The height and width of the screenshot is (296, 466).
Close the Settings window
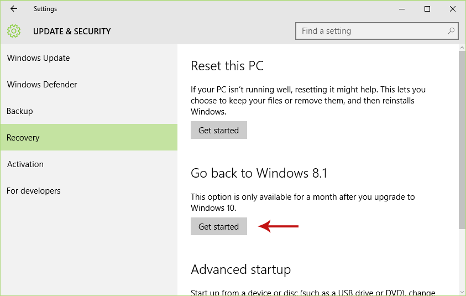(x=452, y=9)
